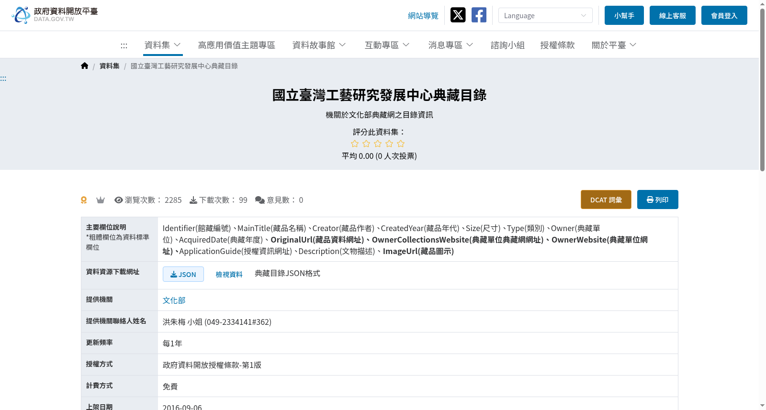Click the gold medal badge icon
This screenshot has height=410, width=766.
(x=84, y=200)
